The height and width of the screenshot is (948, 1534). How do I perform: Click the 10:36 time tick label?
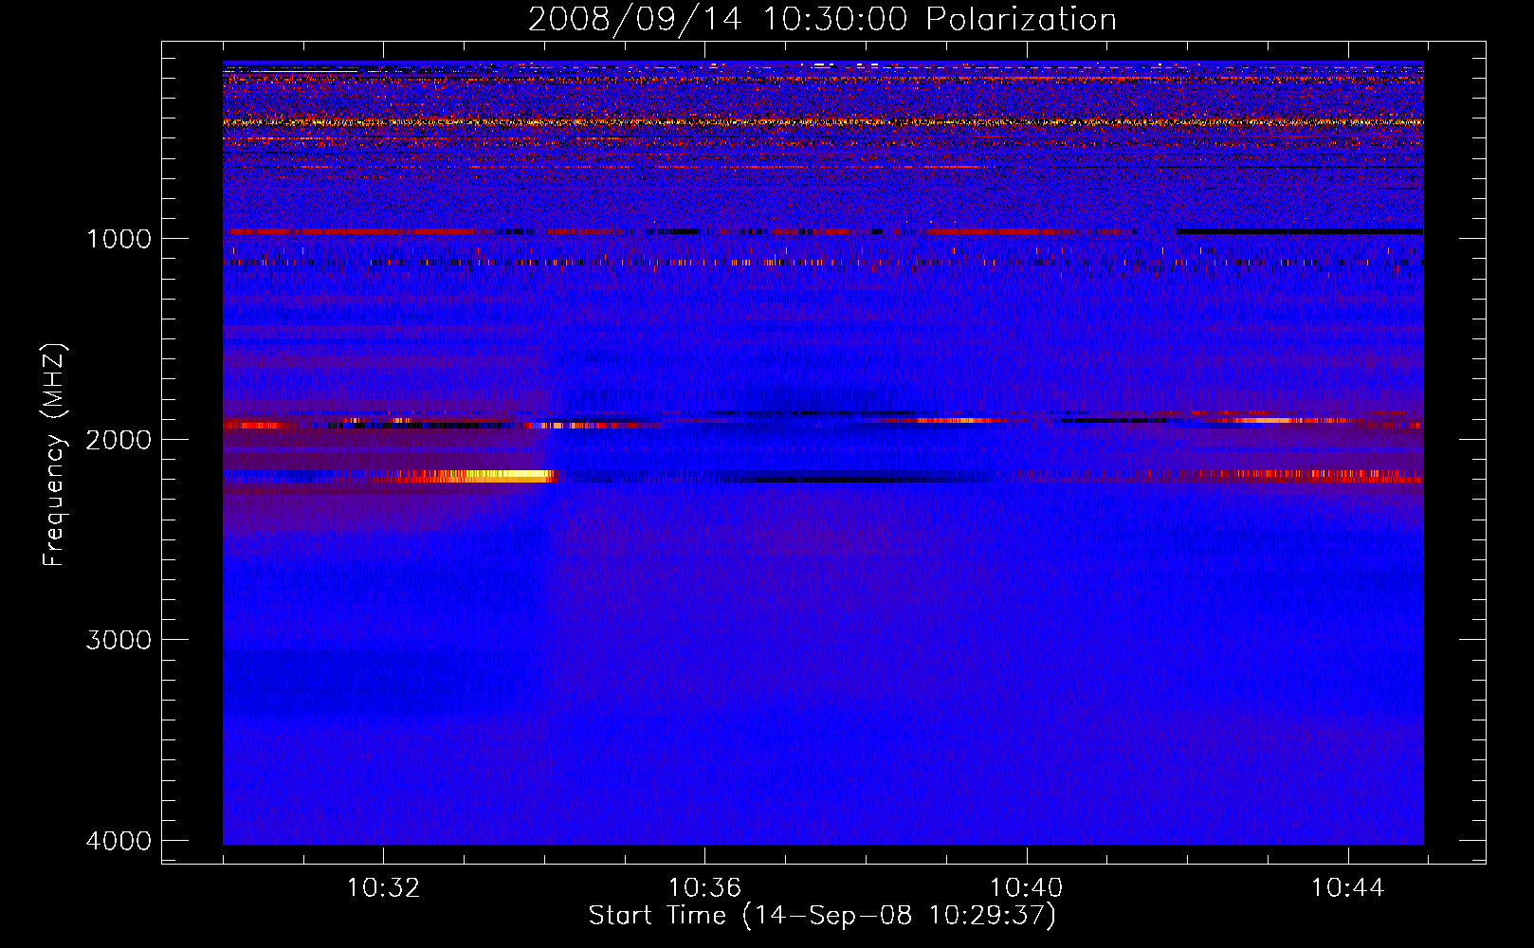[704, 888]
